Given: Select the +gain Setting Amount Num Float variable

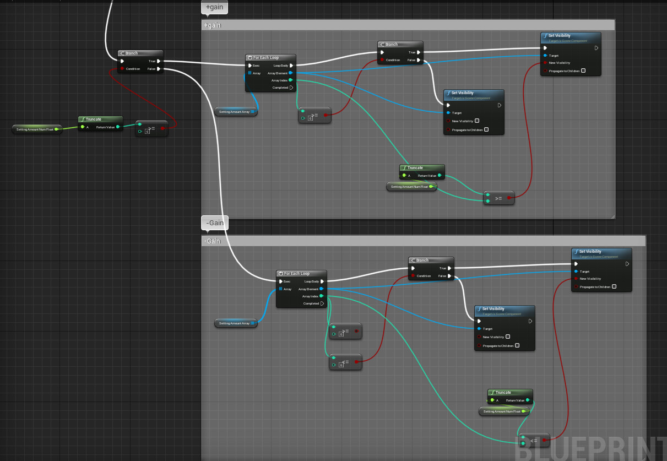Looking at the screenshot, I should point(411,187).
